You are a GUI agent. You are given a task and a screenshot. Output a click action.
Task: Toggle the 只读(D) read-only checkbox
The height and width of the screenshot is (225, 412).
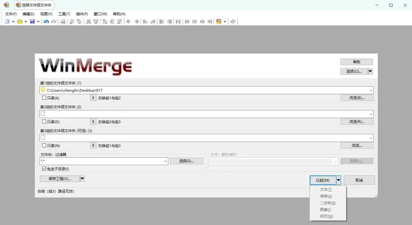(x=44, y=122)
